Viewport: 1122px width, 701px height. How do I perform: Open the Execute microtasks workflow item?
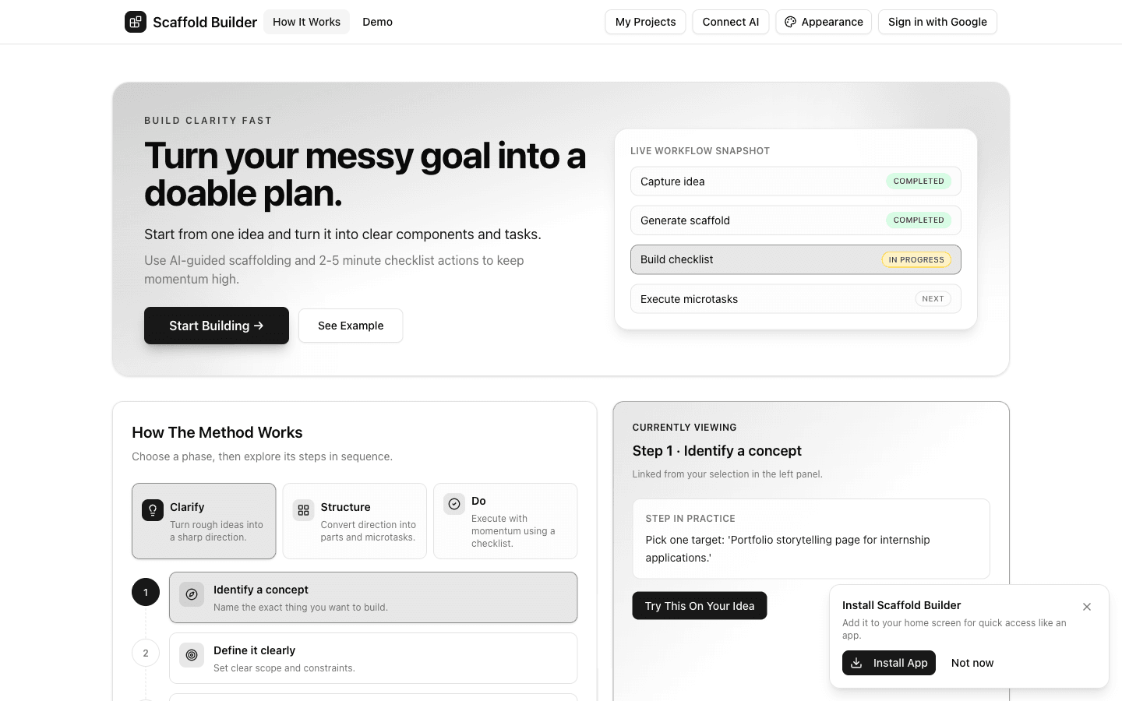click(x=796, y=298)
